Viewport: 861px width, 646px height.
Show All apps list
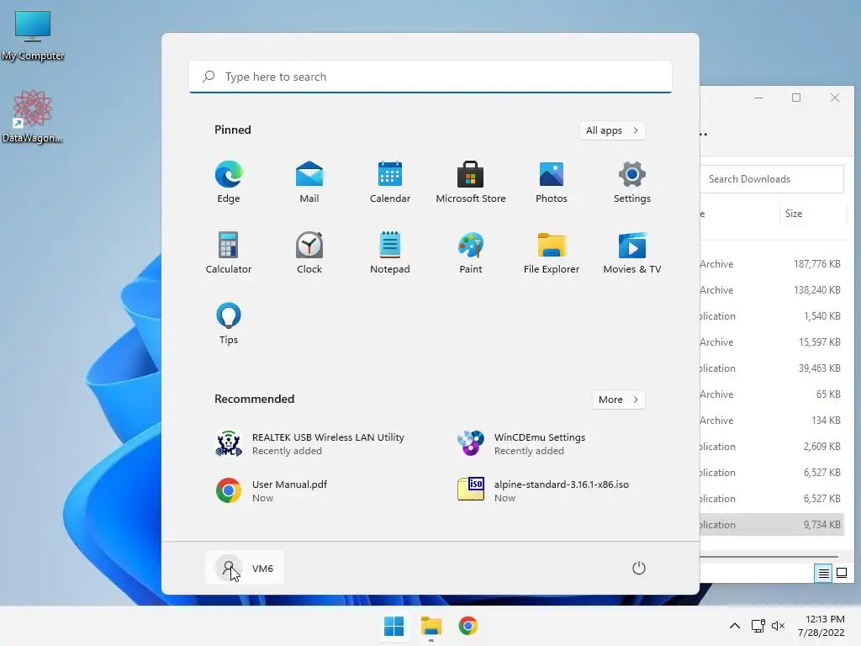click(612, 130)
